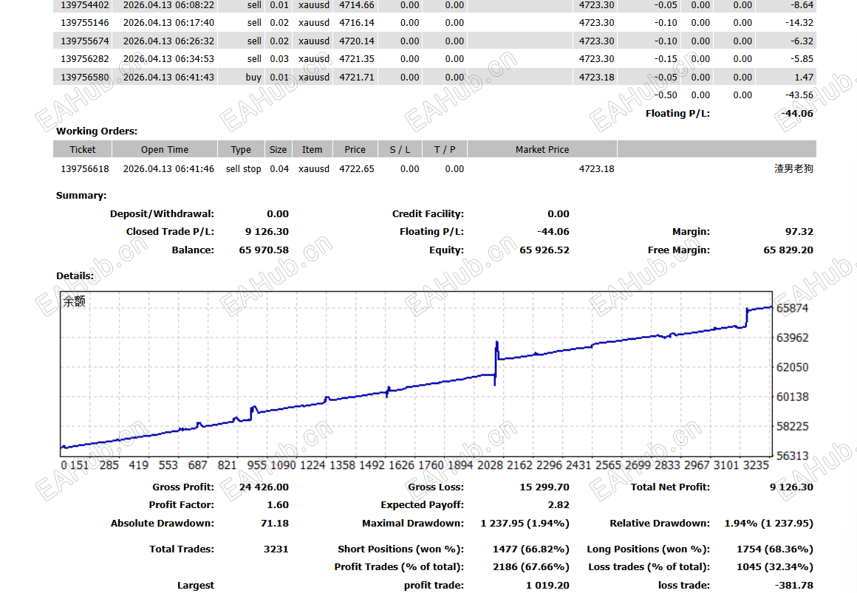Screen dimensions: 857x593
Task: Click the "Open Time" column header
Action: [165, 150]
